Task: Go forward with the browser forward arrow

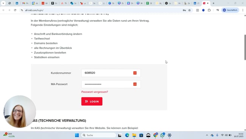Action: pyautogui.click(x=9, y=10)
